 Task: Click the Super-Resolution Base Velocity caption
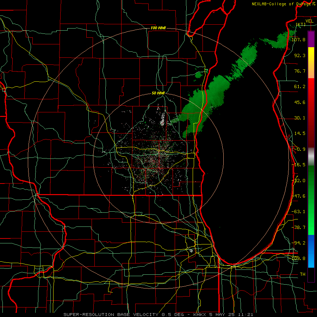click(x=158, y=315)
